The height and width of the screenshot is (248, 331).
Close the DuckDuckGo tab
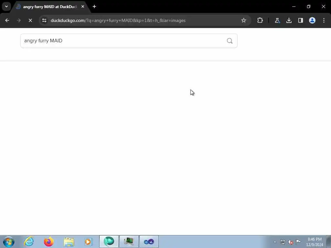83,6
